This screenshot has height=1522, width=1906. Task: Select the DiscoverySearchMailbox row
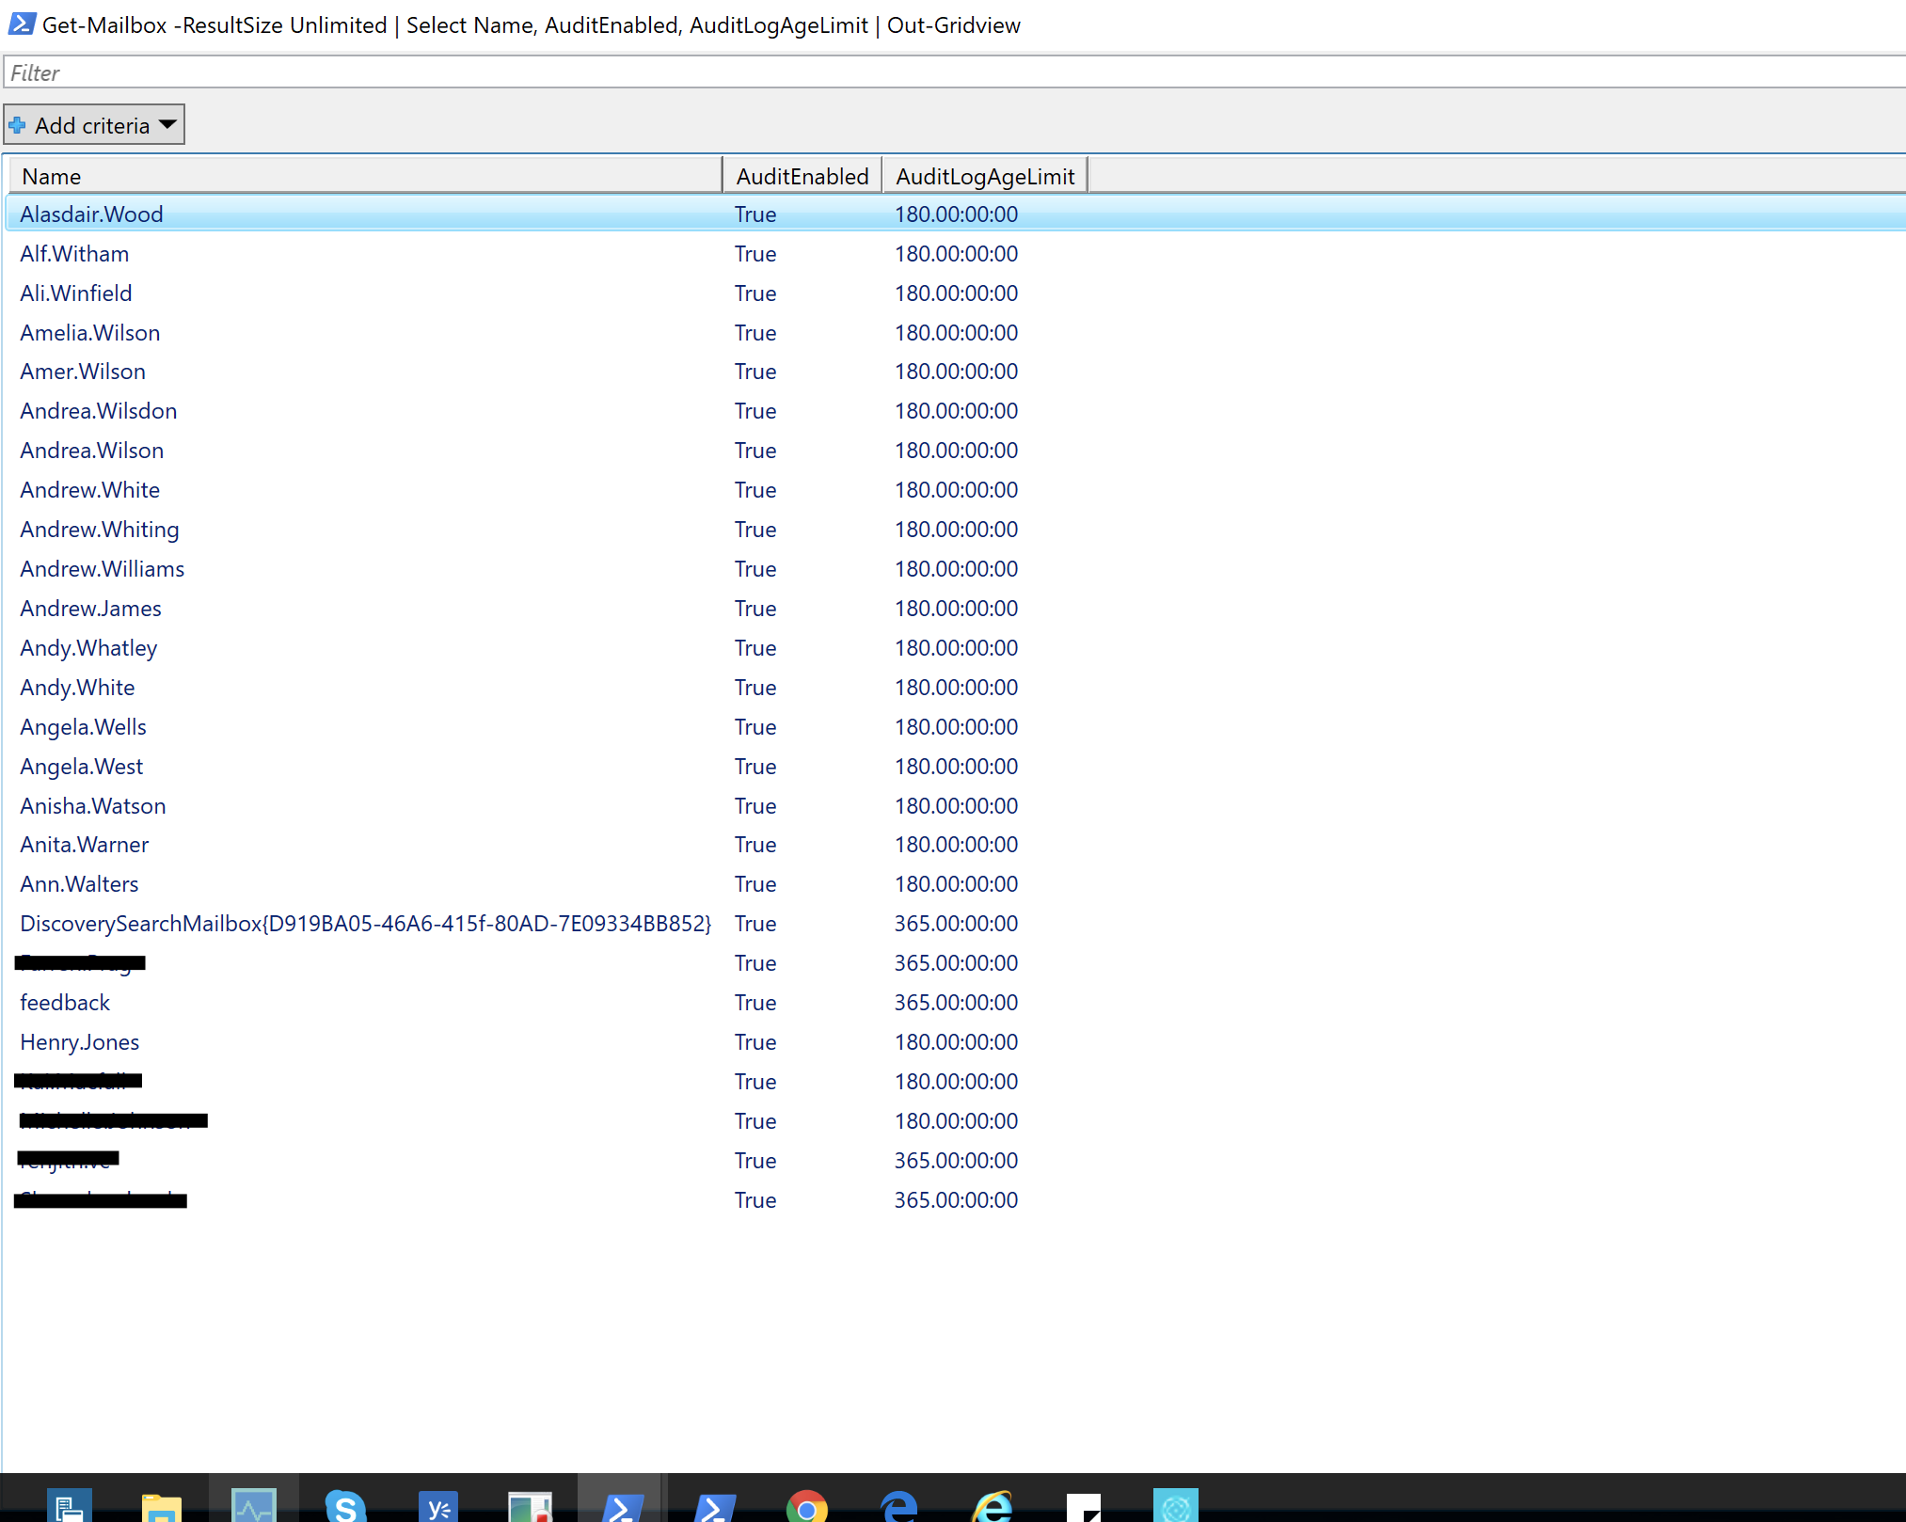pos(365,924)
